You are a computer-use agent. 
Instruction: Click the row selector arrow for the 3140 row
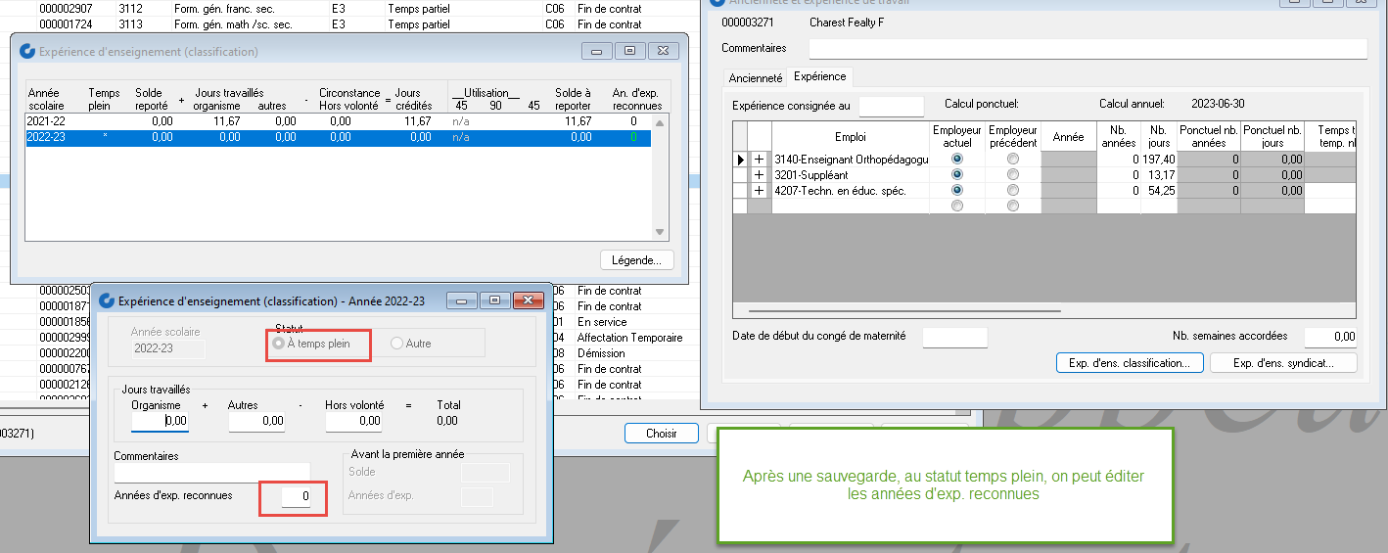740,159
